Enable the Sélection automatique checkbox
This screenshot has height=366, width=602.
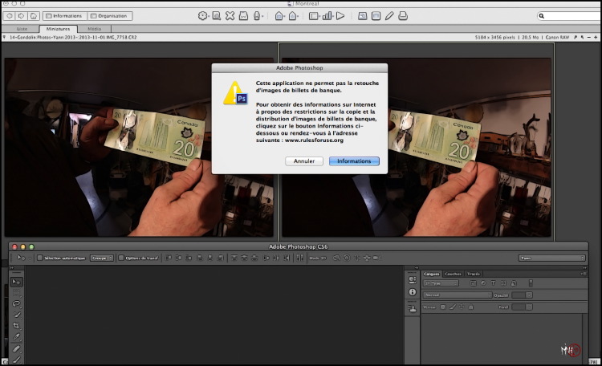point(39,258)
